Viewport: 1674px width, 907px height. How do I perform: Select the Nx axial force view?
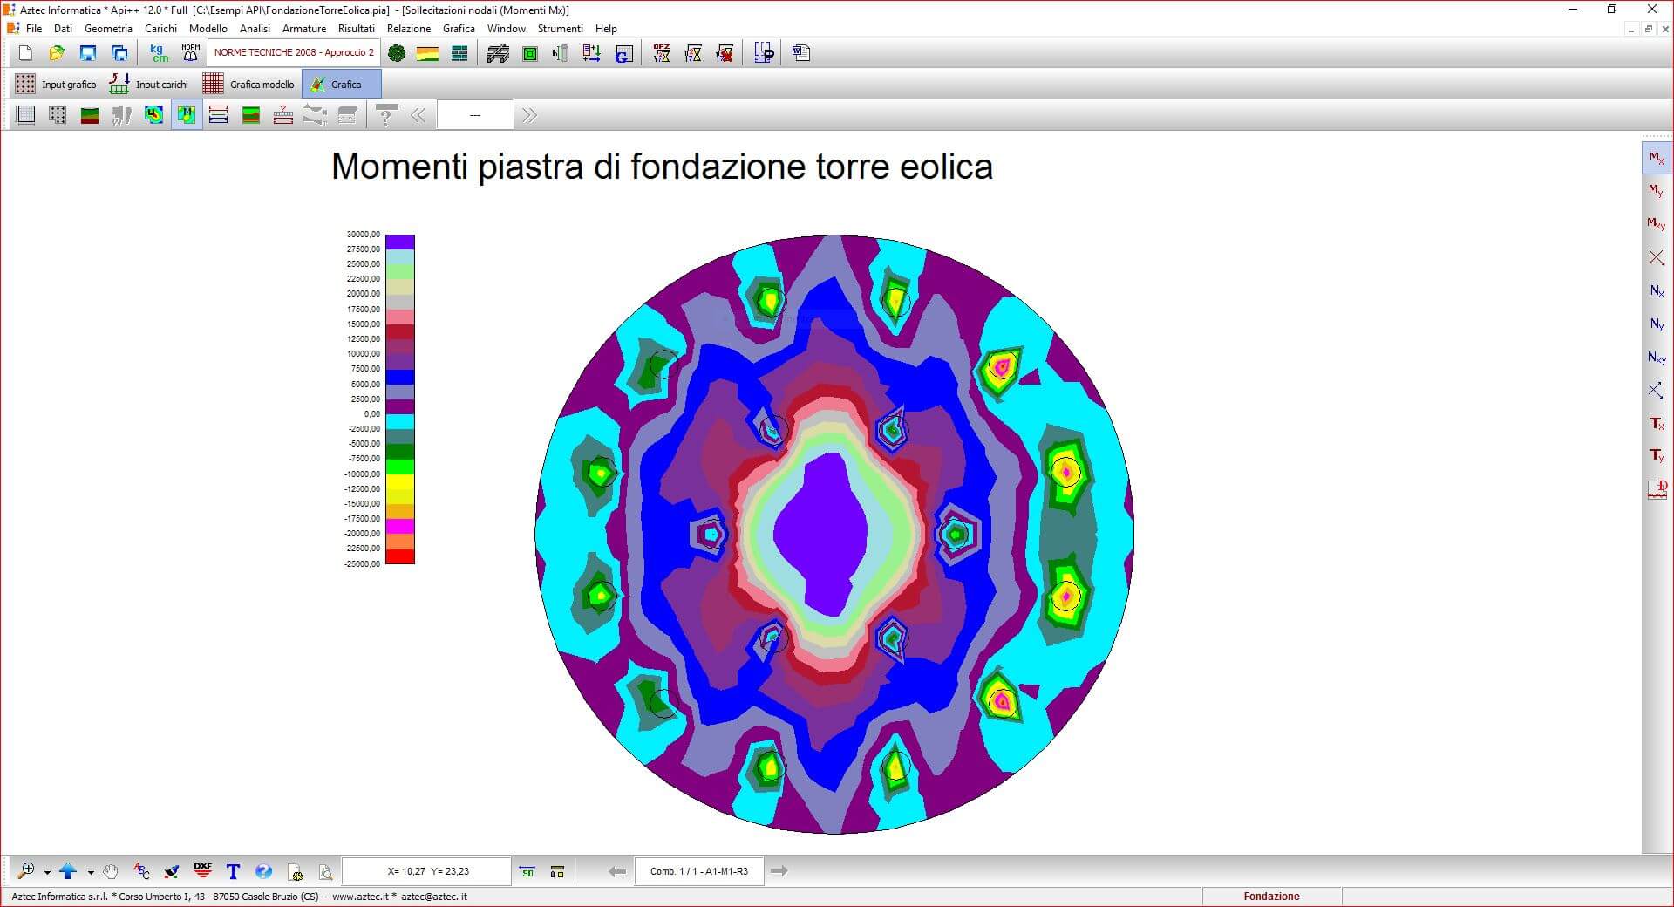pos(1656,291)
